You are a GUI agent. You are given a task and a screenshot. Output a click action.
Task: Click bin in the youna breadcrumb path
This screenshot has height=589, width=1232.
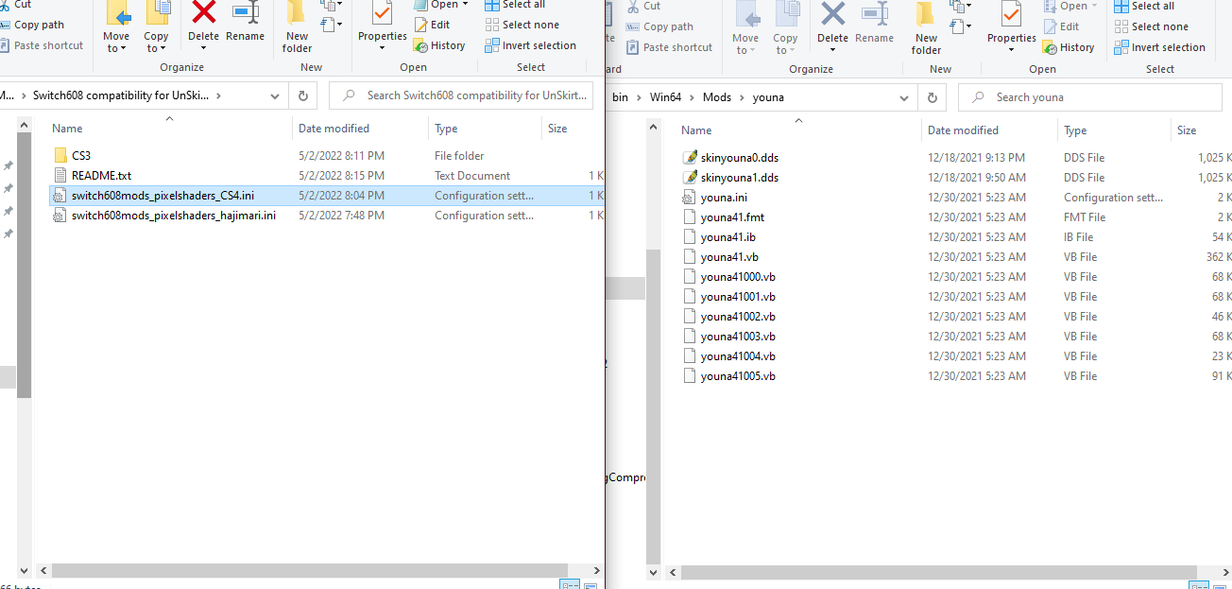coord(620,97)
